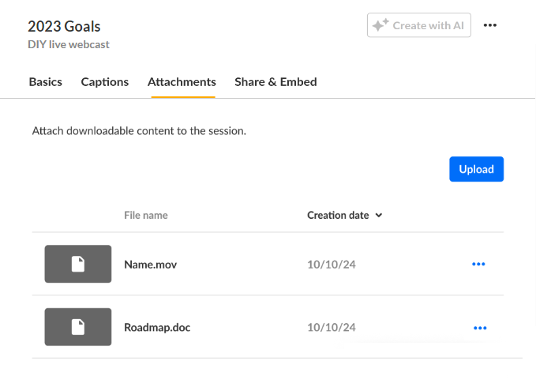Click the Create with AI button label
Image resolution: width=536 pixels, height=391 pixels.
428,25
